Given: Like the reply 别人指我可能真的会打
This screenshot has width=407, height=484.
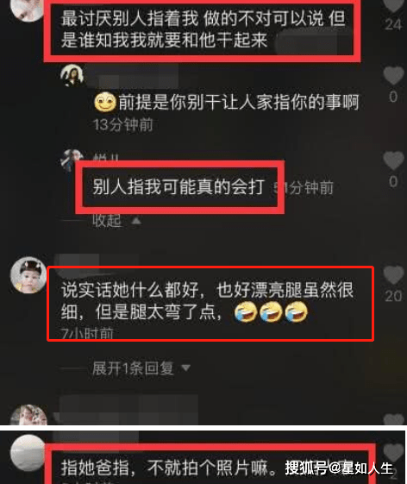Looking at the screenshot, I should coord(393,160).
